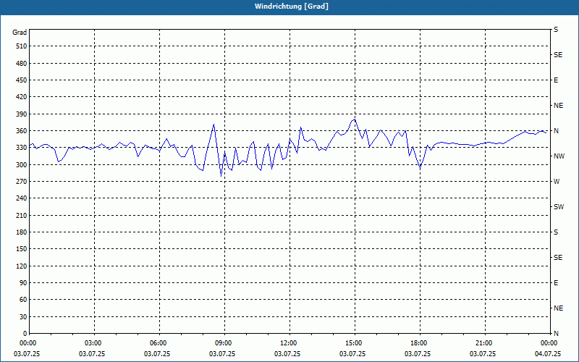Click the 18:00 time label

pyautogui.click(x=419, y=343)
